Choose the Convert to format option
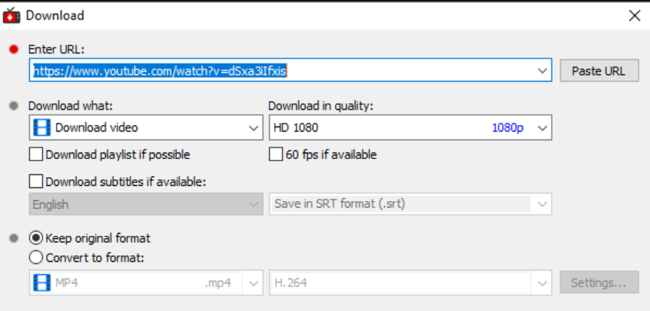Screen dimensions: 650x311 36,257
